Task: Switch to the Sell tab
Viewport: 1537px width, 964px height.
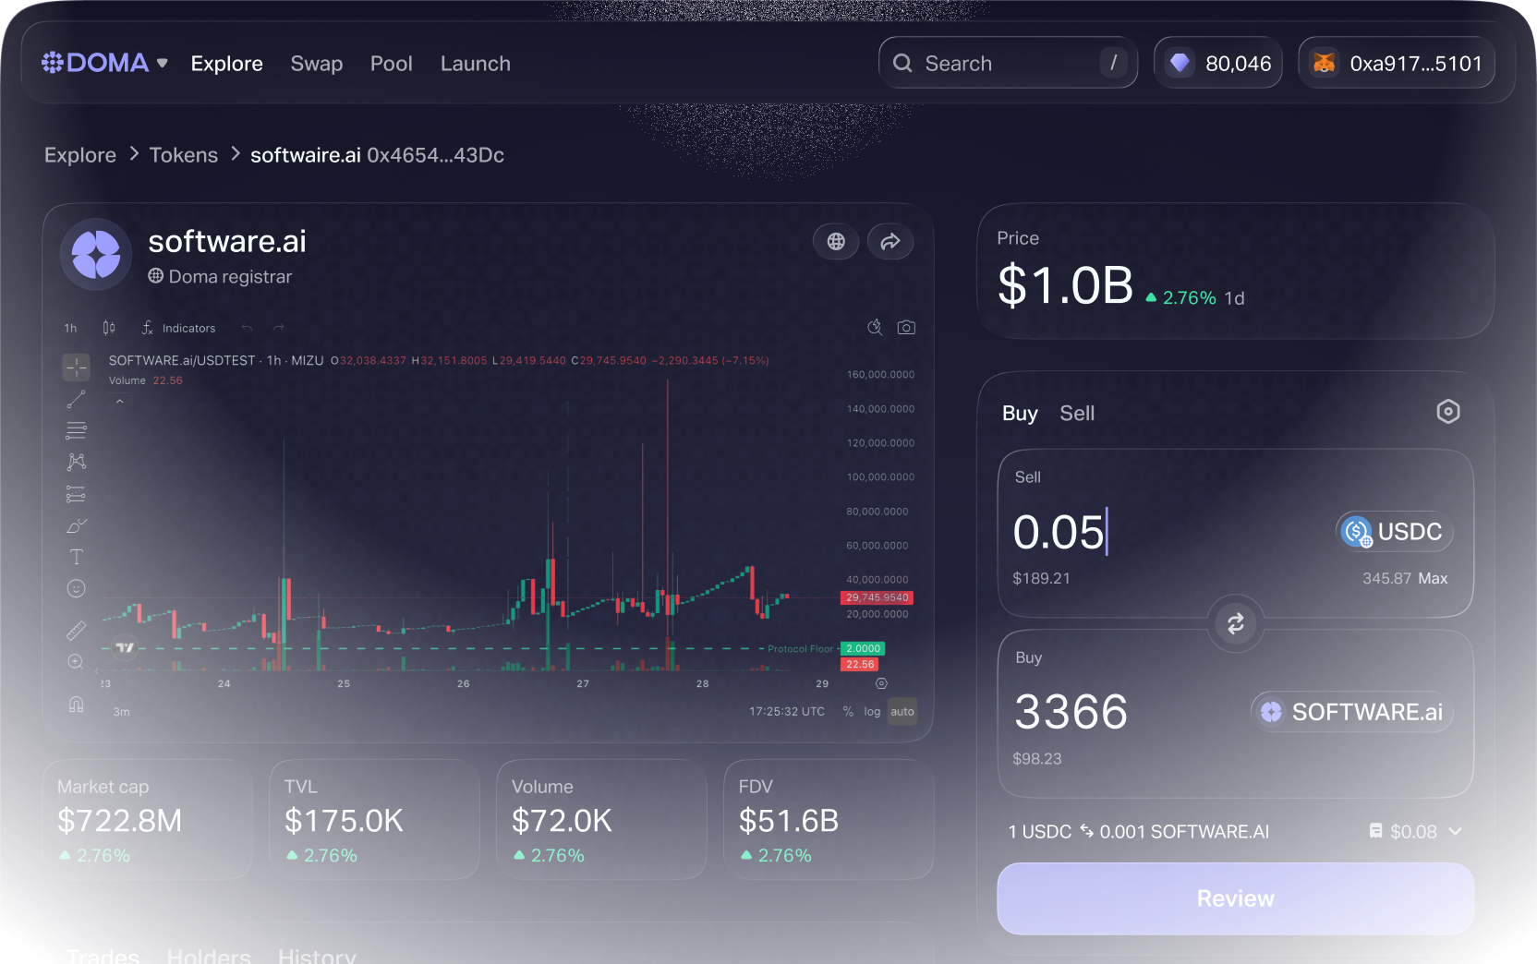Action: click(x=1076, y=414)
